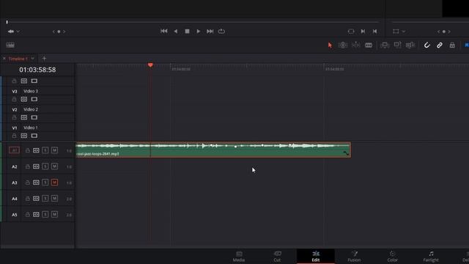Image resolution: width=469 pixels, height=264 pixels.
Task: Click the blue flag icon
Action: click(466, 45)
